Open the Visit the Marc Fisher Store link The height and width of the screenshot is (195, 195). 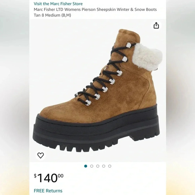click(x=58, y=4)
